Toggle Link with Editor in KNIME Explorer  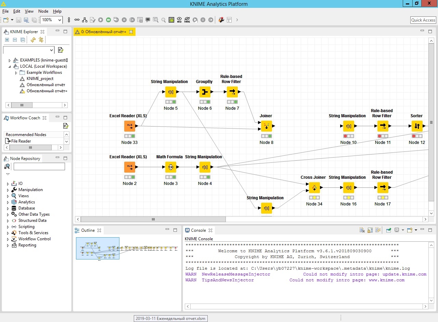pos(41,40)
